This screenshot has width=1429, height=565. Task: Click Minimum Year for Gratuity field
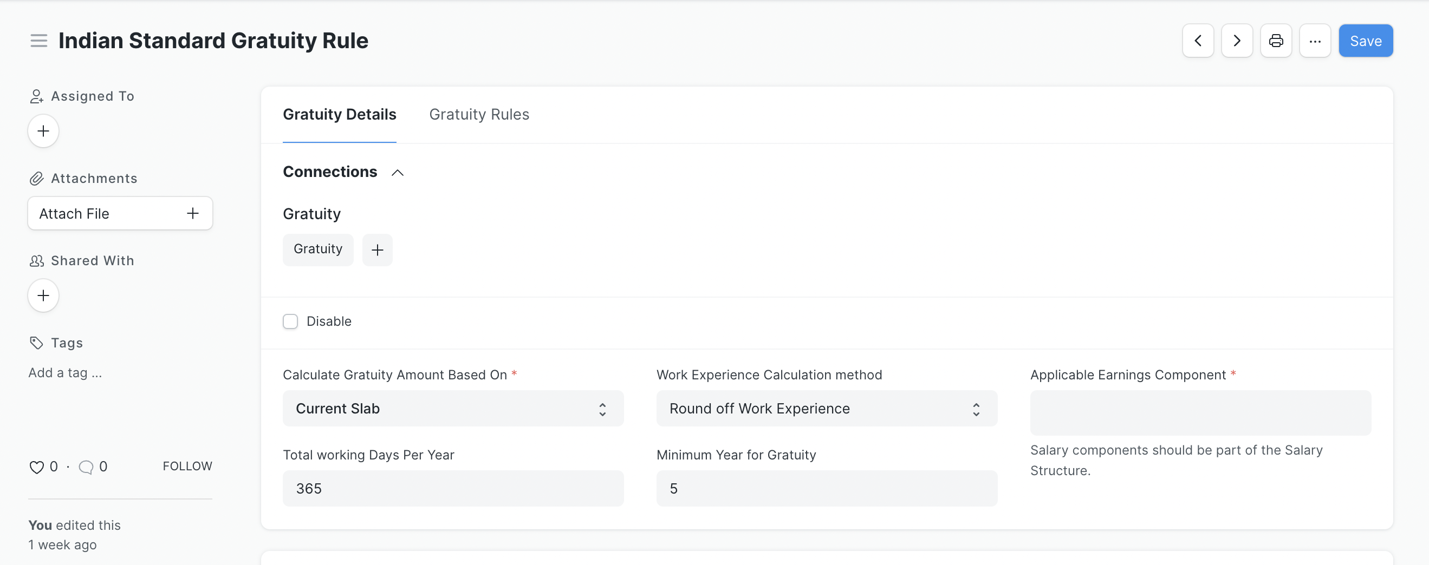(827, 489)
